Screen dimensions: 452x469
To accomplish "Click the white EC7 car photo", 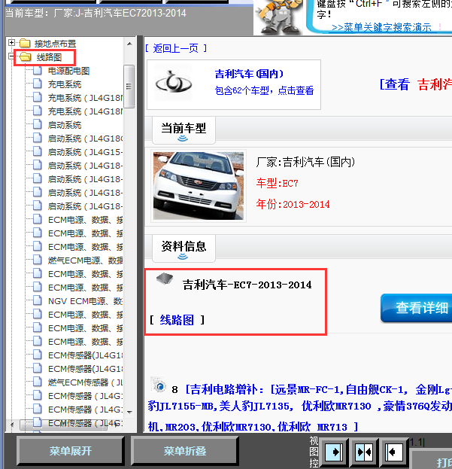I will click(x=199, y=186).
